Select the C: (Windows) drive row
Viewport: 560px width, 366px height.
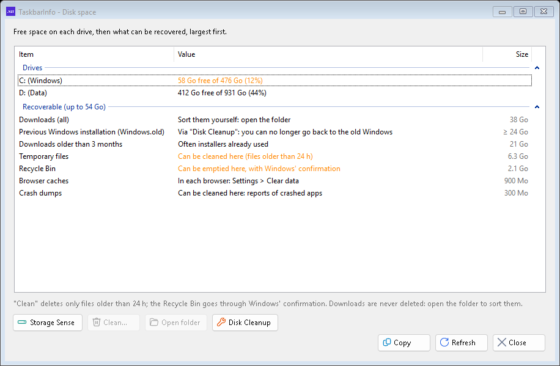(274, 80)
